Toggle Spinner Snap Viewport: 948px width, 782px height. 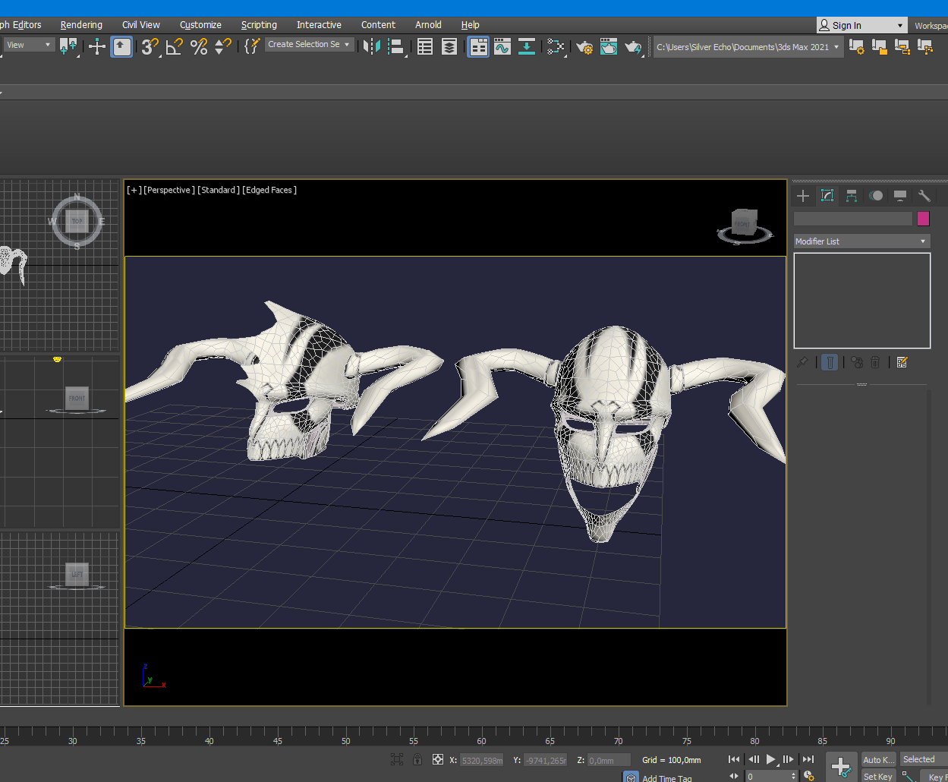pos(222,46)
